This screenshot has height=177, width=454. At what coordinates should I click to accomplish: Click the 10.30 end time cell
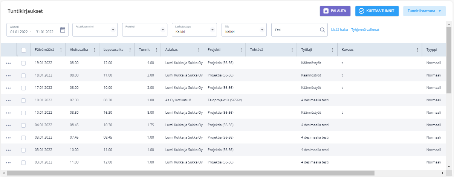tap(108, 125)
